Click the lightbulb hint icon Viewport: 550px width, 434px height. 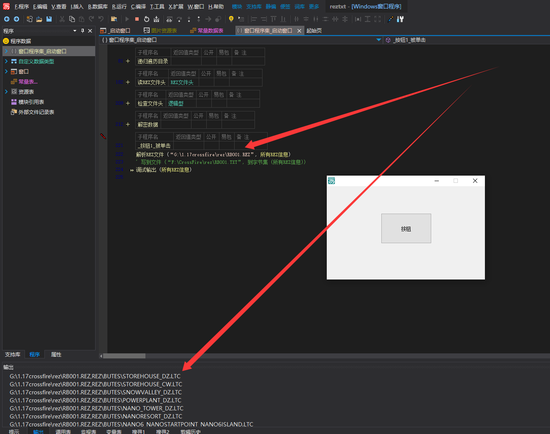(231, 19)
